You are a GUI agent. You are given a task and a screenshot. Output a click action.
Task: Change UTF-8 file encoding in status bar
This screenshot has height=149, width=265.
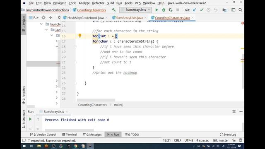[x=189, y=140]
